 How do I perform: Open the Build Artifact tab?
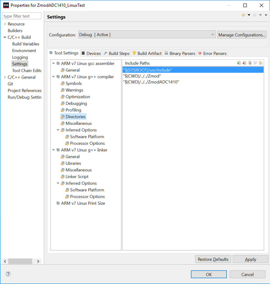pos(147,54)
